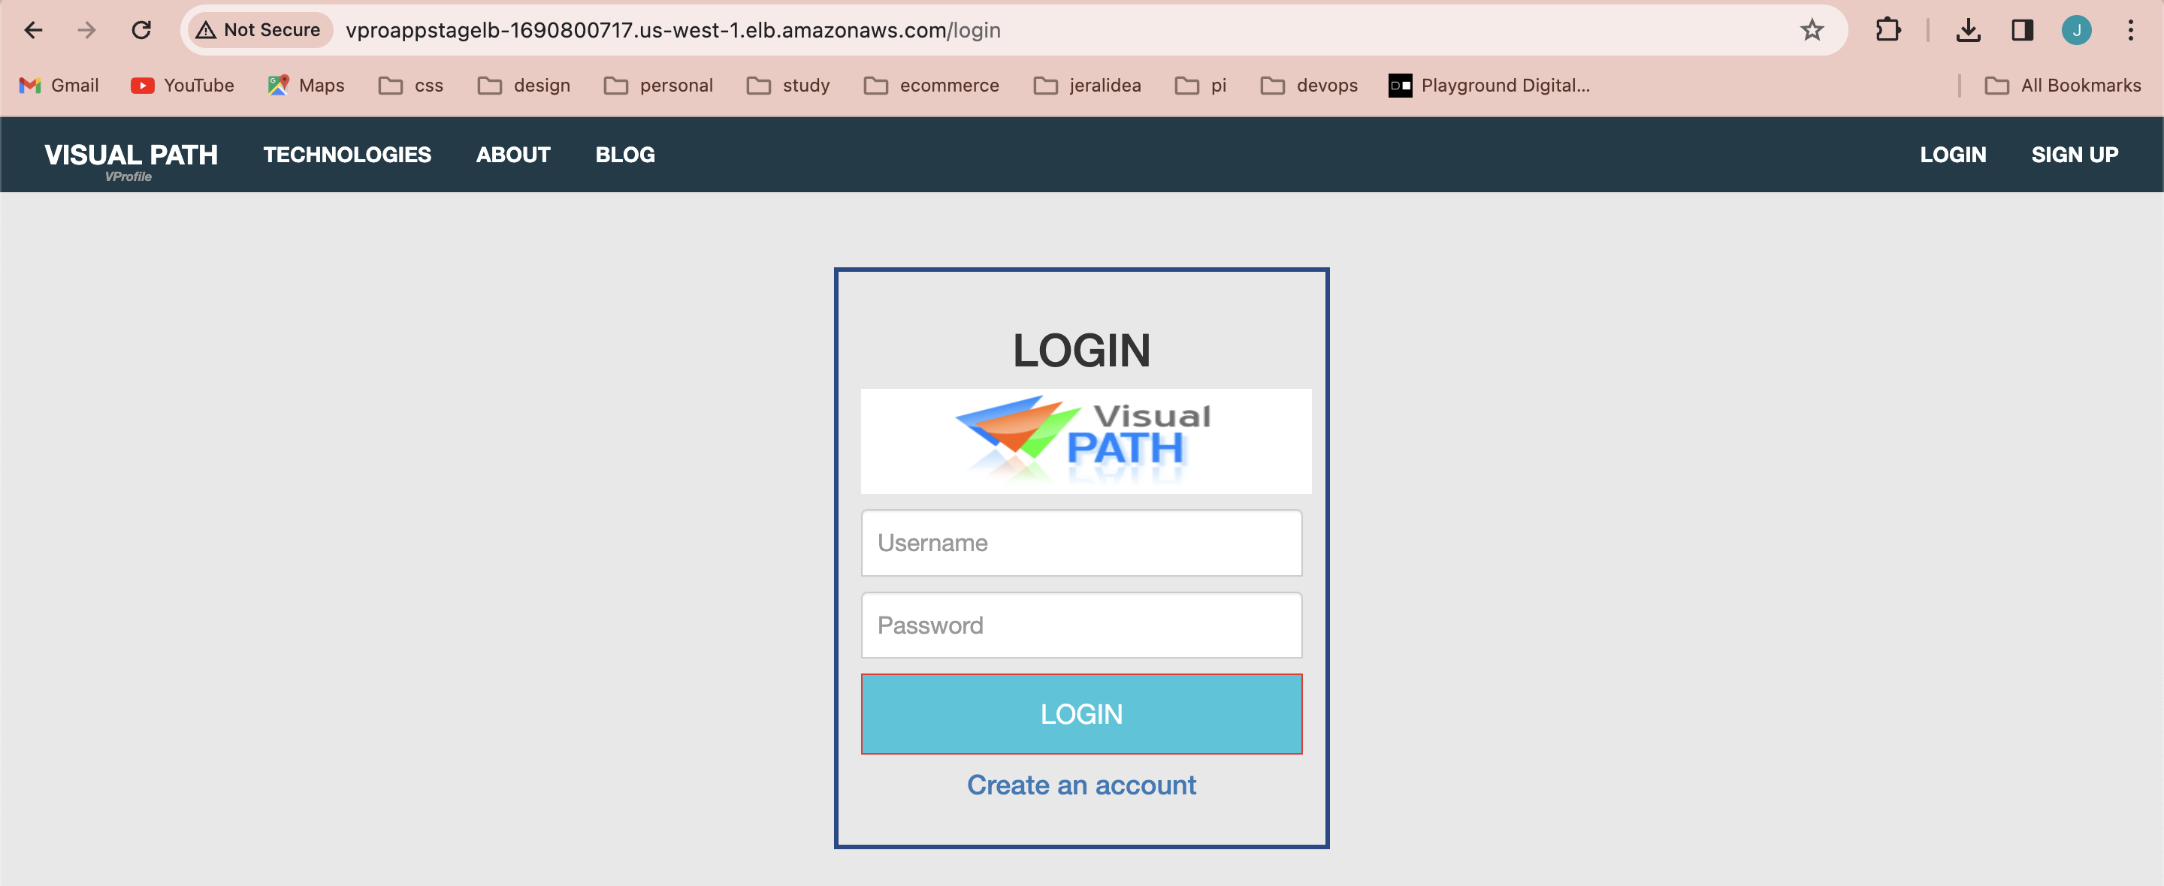2164x886 pixels.
Task: Expand the All Bookmarks folder
Action: tap(2063, 85)
